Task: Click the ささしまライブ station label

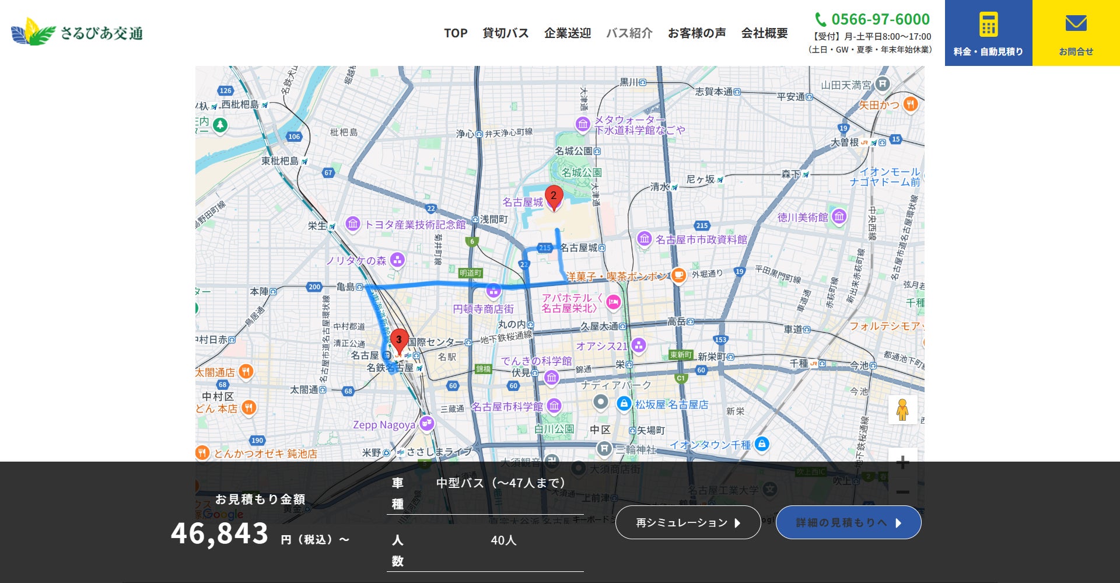Action: [439, 452]
